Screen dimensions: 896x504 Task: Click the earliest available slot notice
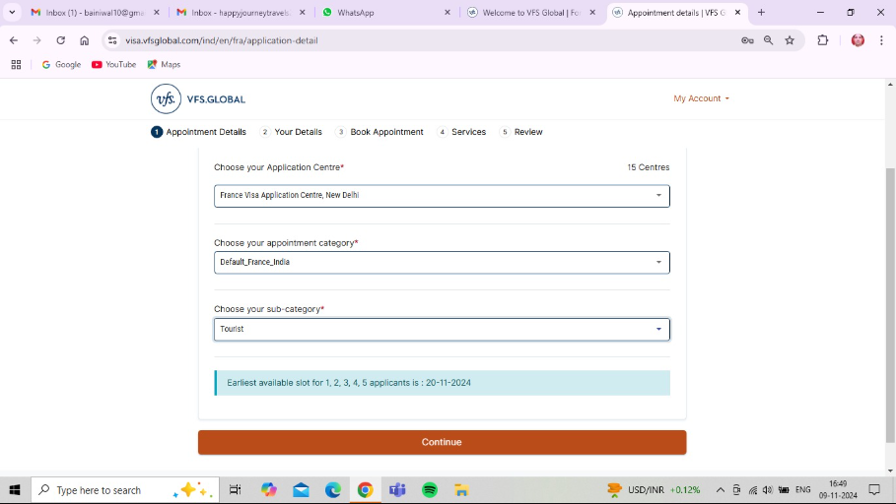click(x=442, y=383)
